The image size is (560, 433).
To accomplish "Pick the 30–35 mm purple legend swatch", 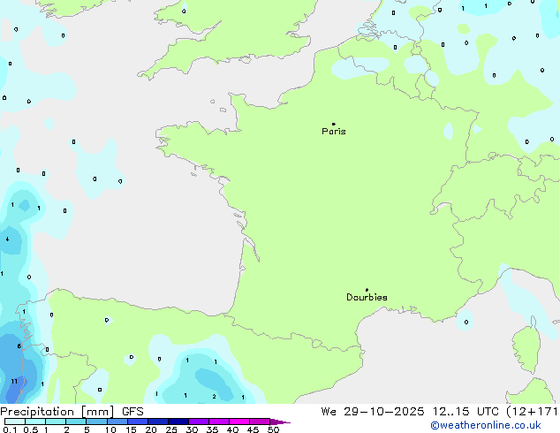I will pos(198,422).
